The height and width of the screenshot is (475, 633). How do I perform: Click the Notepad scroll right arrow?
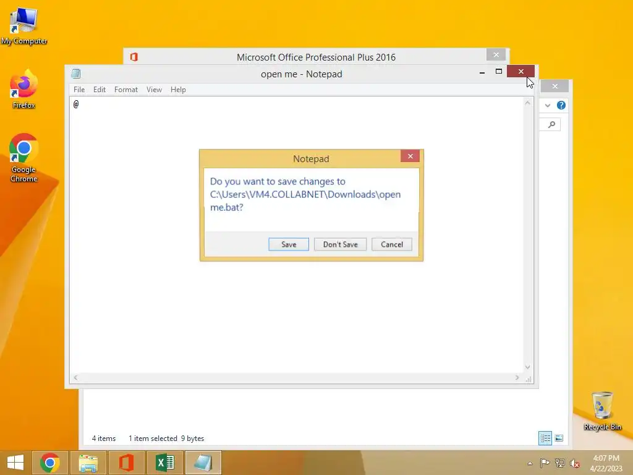(517, 378)
